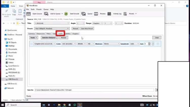190x107 pixels.
Task: Grab the audio track drag handle
Action: point(31,44)
